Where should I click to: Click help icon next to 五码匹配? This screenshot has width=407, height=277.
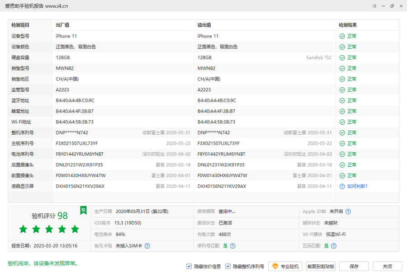coord(334,246)
